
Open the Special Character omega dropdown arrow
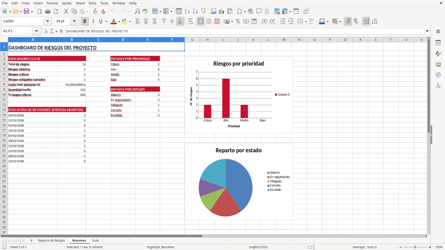pyautogui.click(x=245, y=11)
